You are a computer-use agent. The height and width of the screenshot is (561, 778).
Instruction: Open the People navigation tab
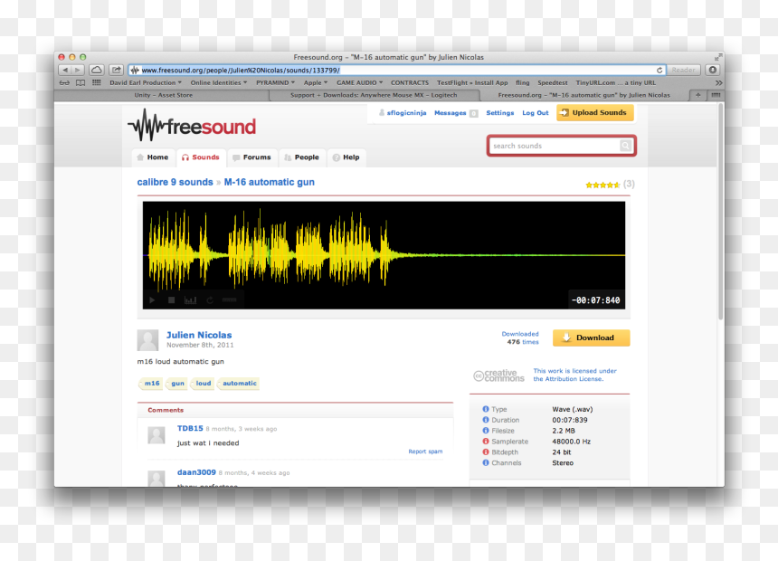[x=301, y=157]
